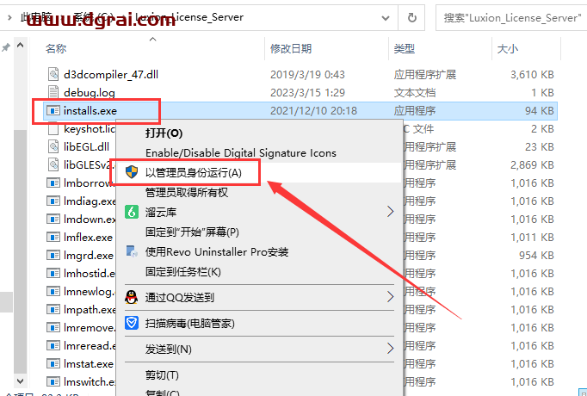Click the navigation pane scrollbar thumb
Viewport: 587px width, 396px height.
click(x=21, y=252)
